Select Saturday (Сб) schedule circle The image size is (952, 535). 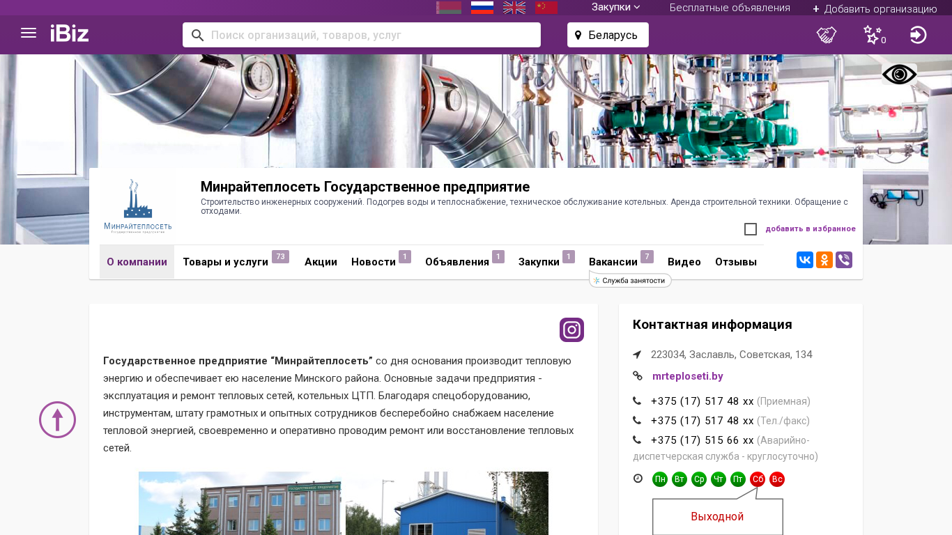point(758,479)
